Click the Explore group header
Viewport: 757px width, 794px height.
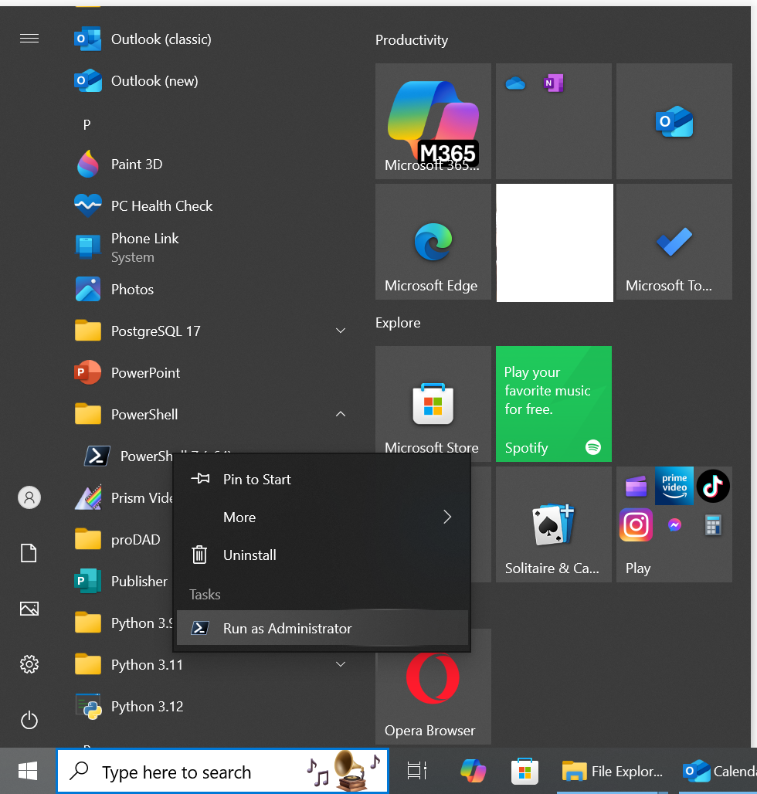[398, 323]
